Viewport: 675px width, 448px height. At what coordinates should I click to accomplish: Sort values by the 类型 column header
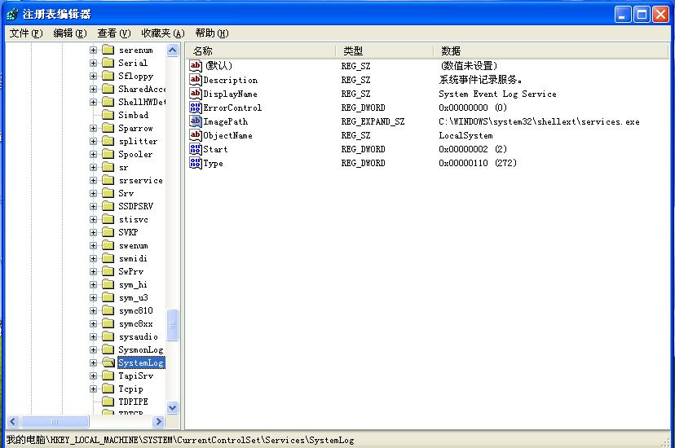coord(384,51)
